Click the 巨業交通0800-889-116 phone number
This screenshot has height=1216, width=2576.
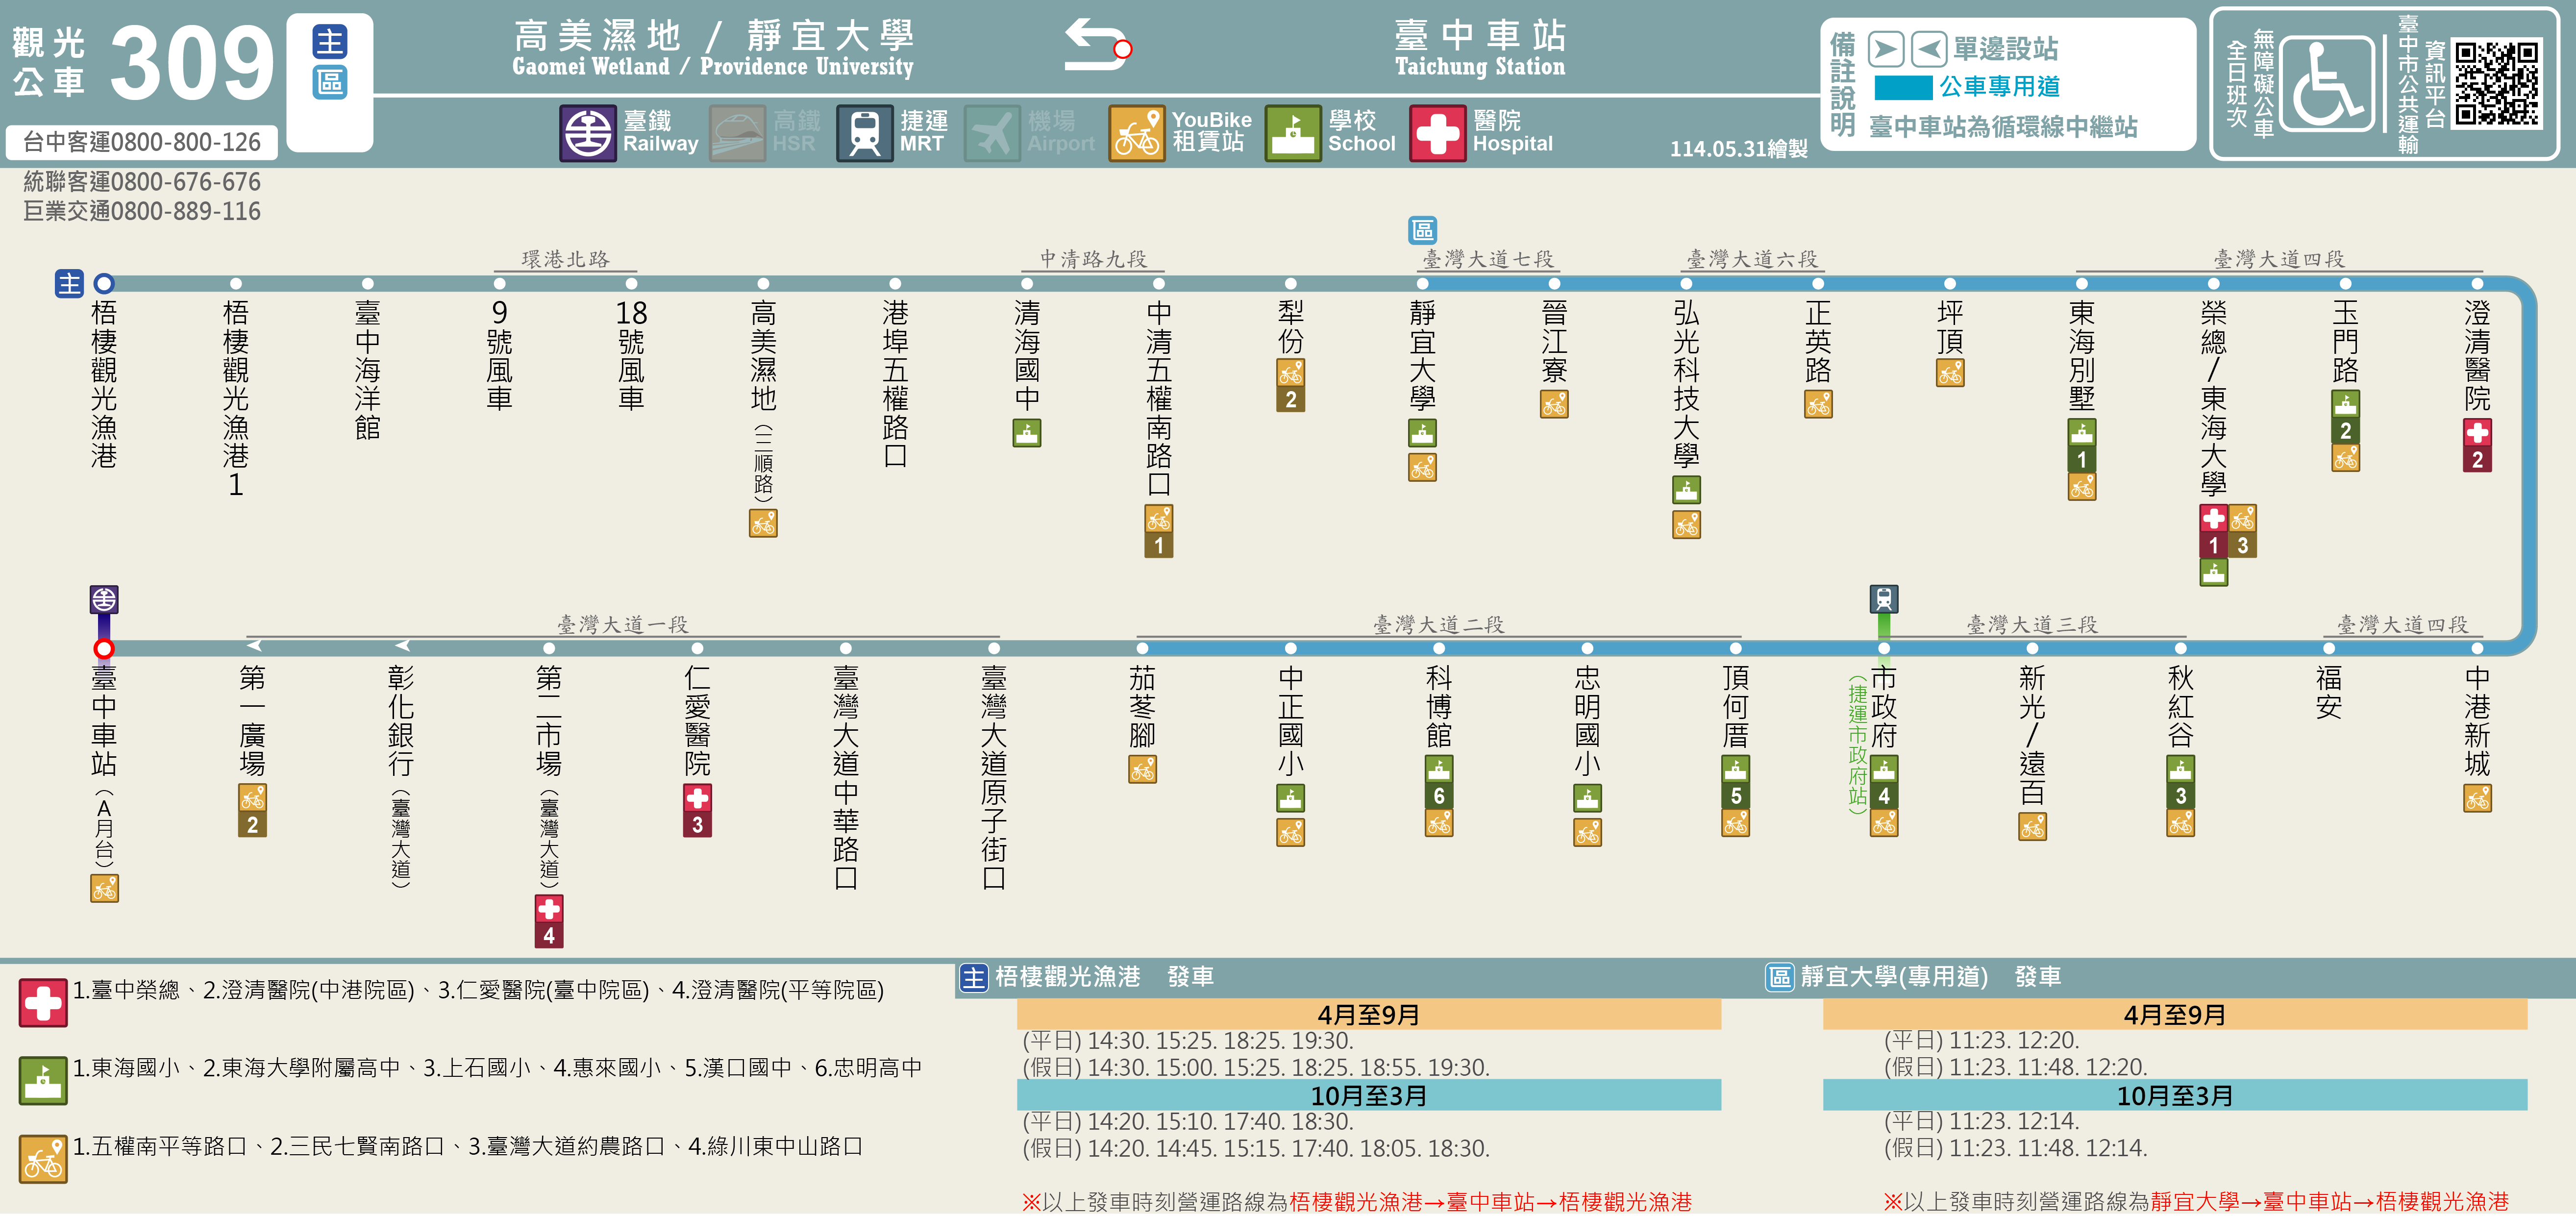click(142, 212)
